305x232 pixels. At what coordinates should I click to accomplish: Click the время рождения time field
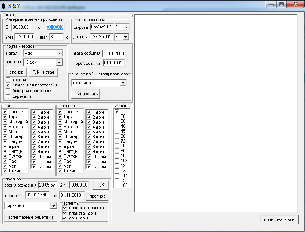coord(47,185)
